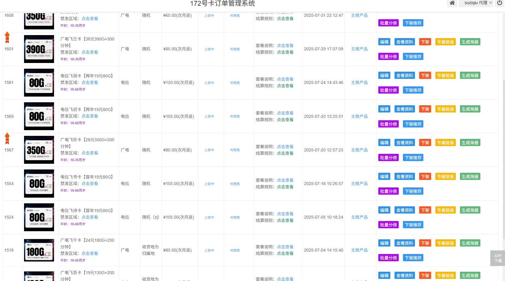The image size is (505, 281).
Task: Click the APP下载 floating button
Action: click(x=497, y=258)
